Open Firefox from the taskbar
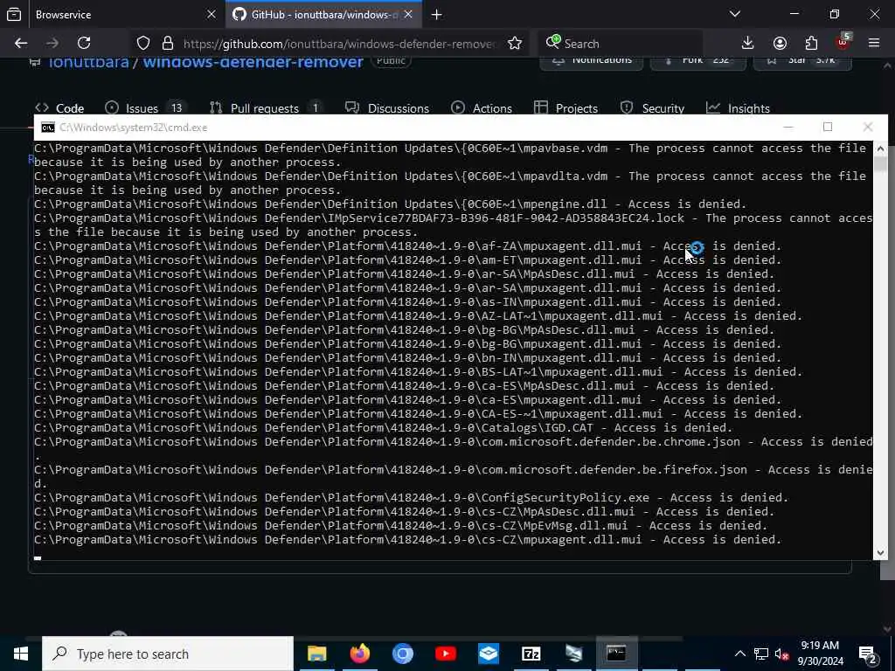 (x=359, y=654)
